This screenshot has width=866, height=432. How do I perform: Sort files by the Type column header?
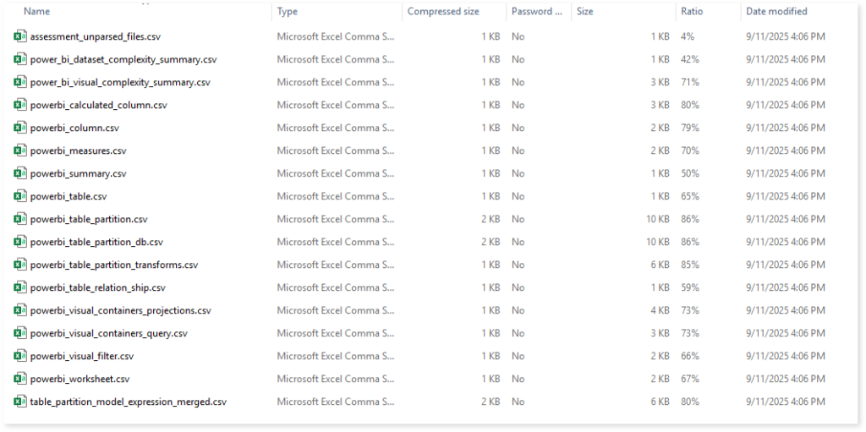point(288,11)
